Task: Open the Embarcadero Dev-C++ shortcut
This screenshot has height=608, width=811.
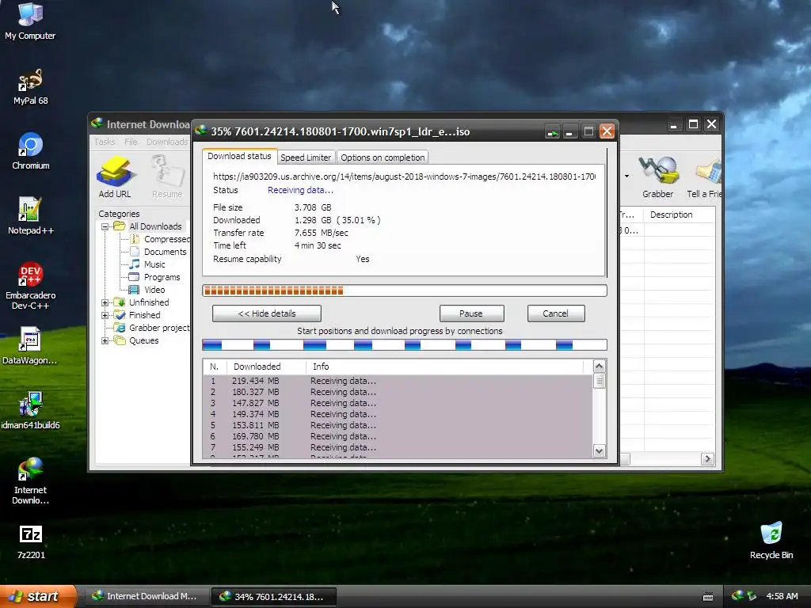Action: pyautogui.click(x=30, y=286)
